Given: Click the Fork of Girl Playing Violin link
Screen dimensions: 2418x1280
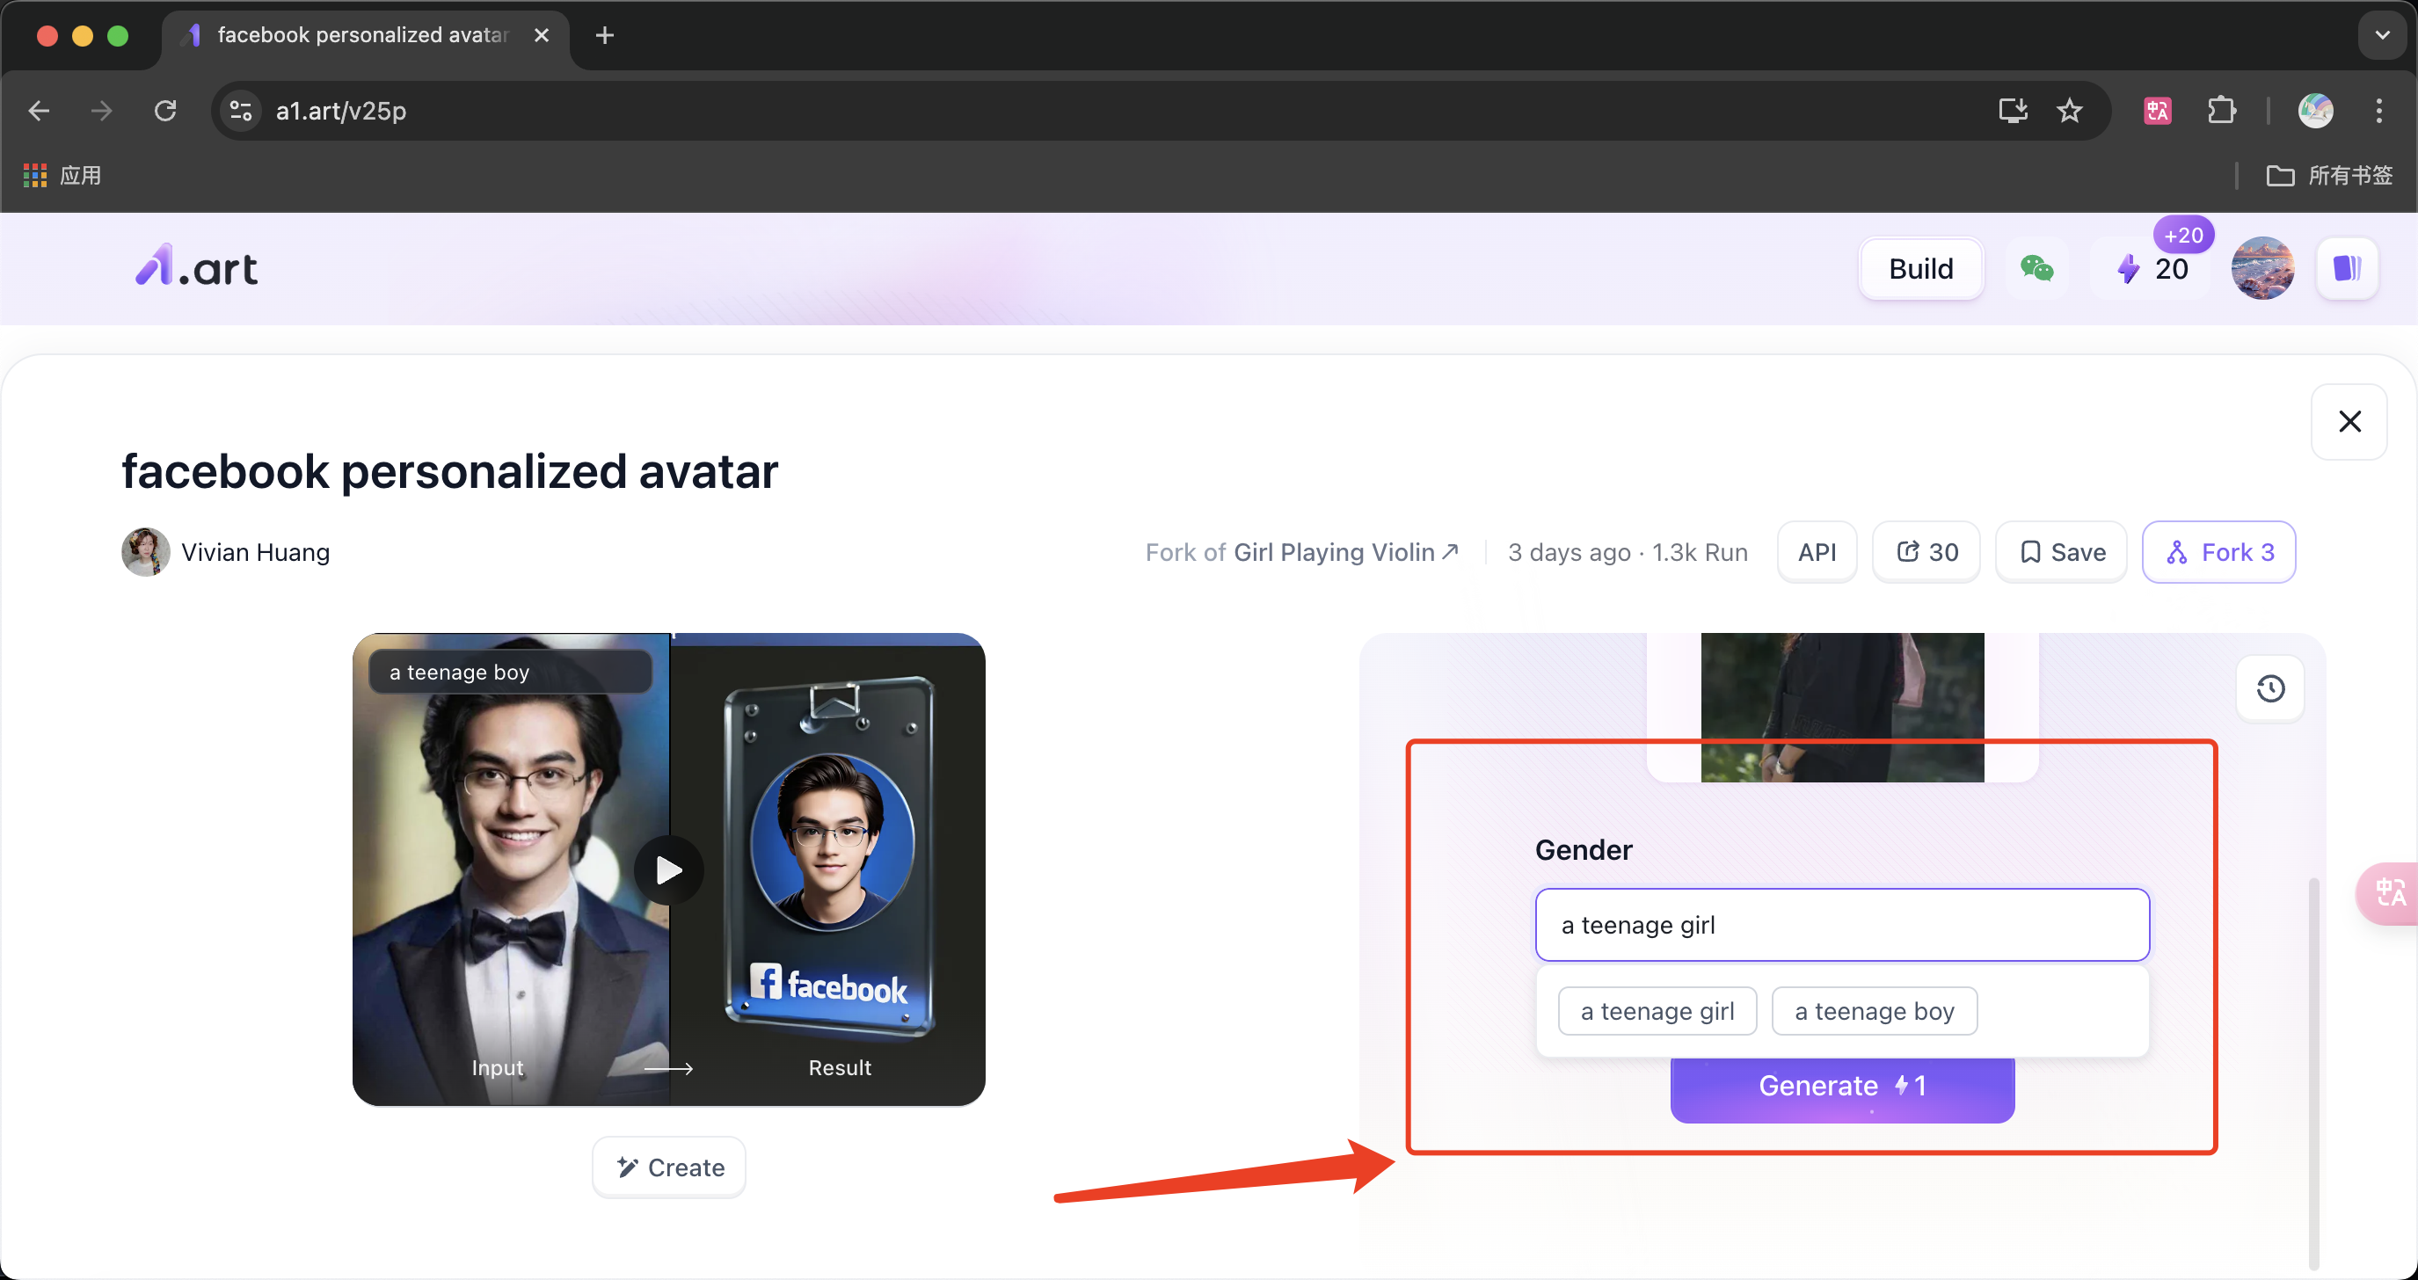Looking at the screenshot, I should pyautogui.click(x=1300, y=551).
